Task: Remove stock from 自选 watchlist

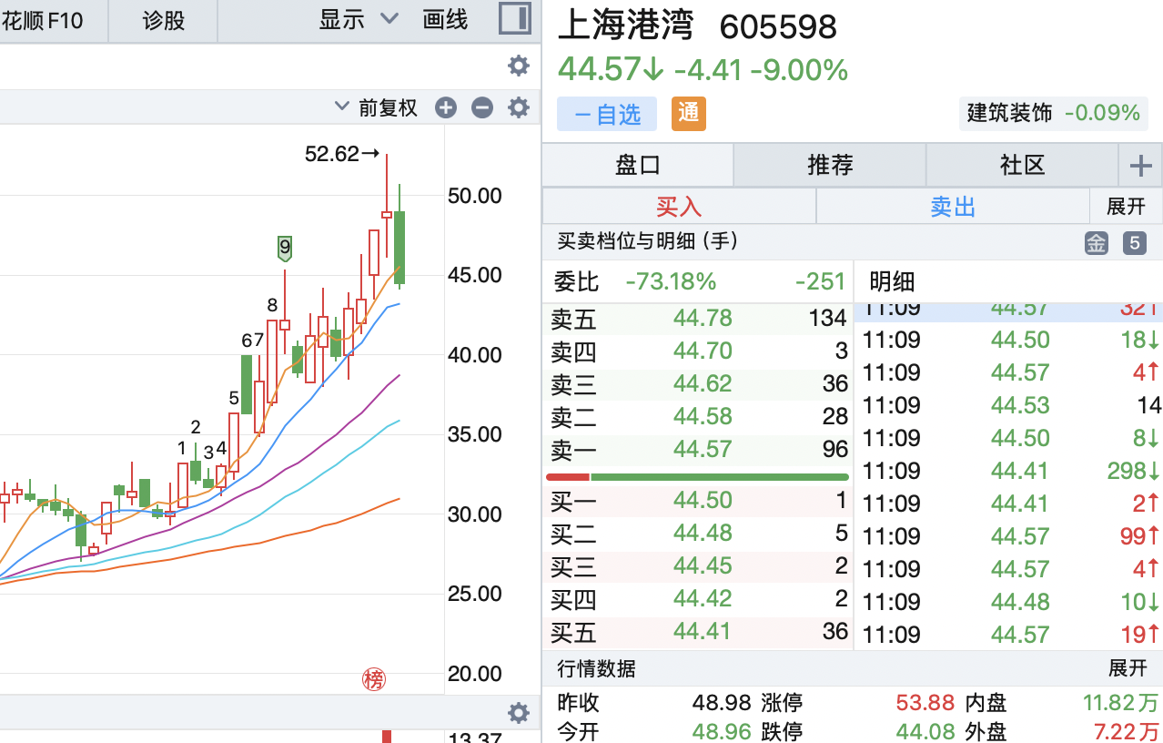Action: 607,115
